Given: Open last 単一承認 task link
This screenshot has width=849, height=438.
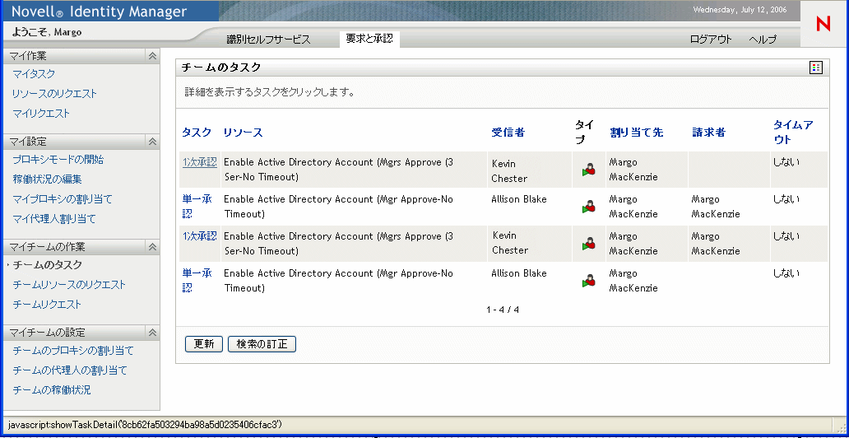Looking at the screenshot, I should click(197, 281).
